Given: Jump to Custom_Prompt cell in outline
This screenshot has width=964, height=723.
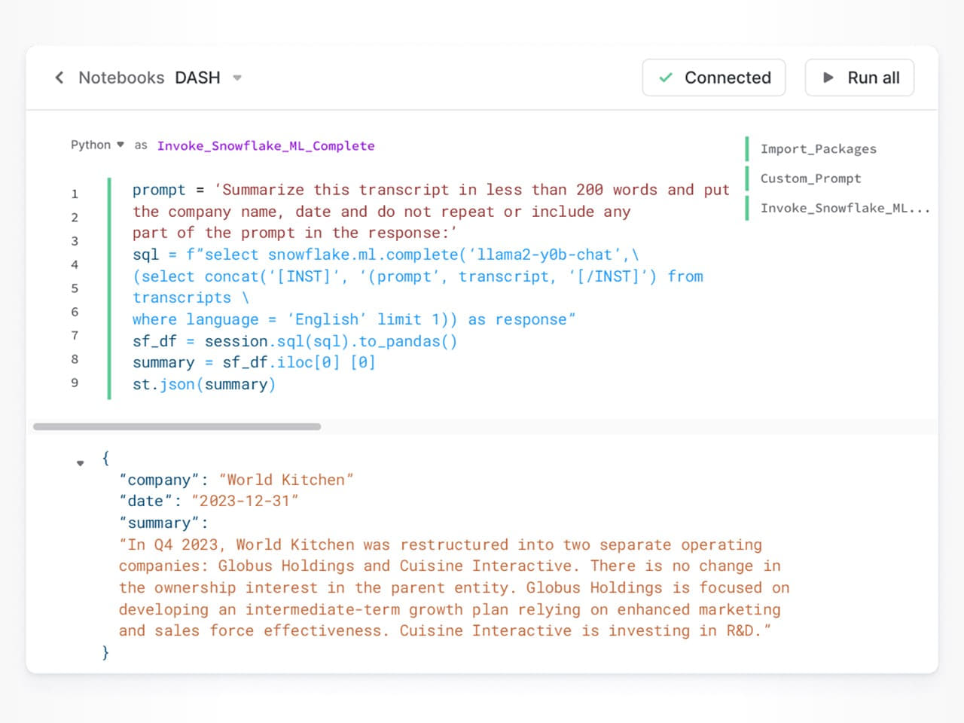Looking at the screenshot, I should (x=810, y=178).
